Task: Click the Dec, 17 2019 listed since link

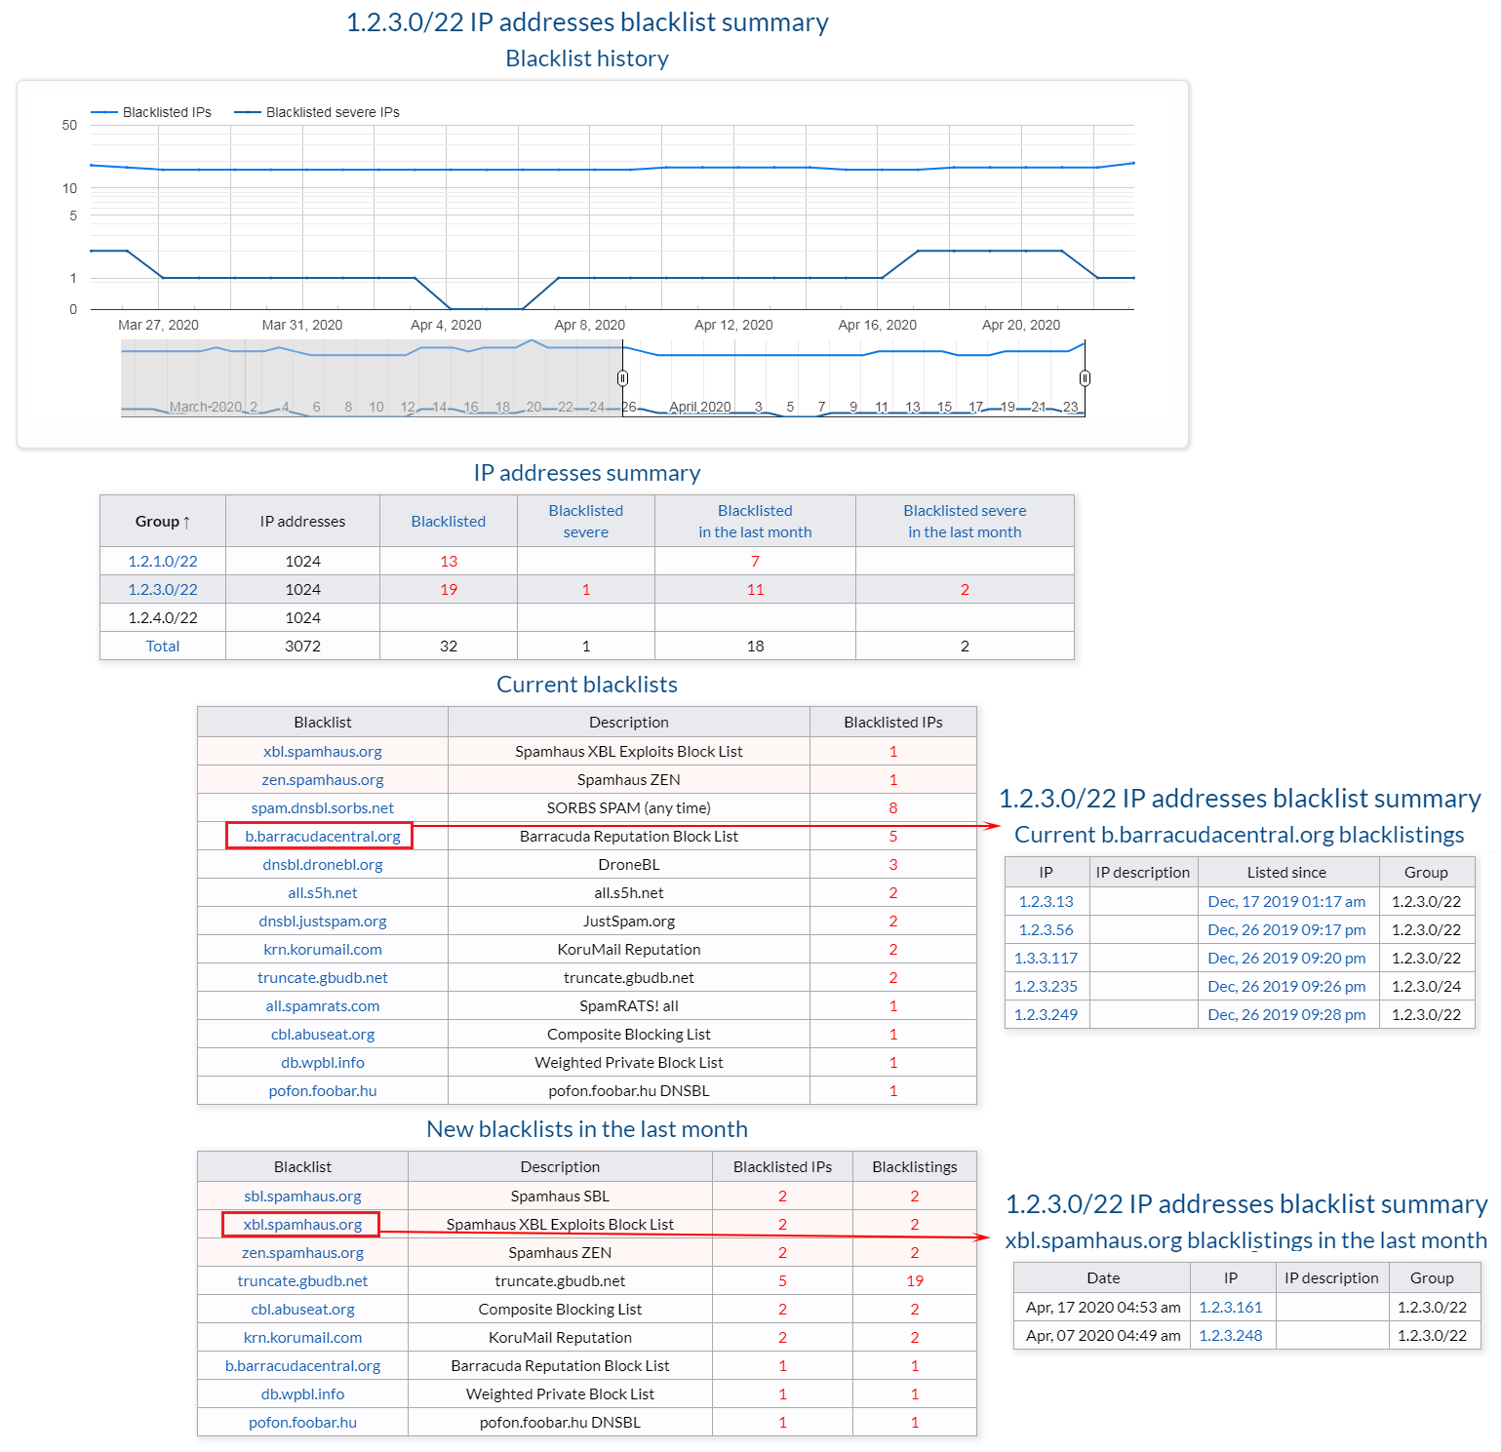Action: tap(1286, 901)
